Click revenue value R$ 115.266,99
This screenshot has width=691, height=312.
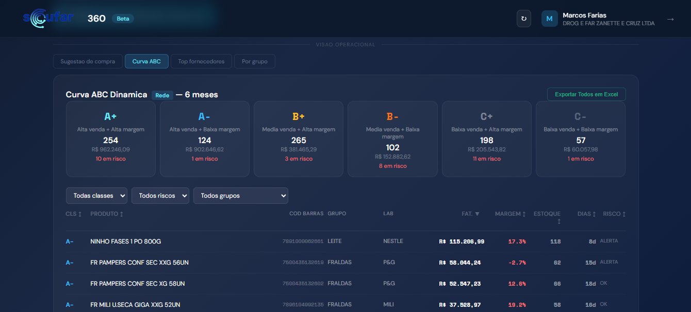coord(462,241)
